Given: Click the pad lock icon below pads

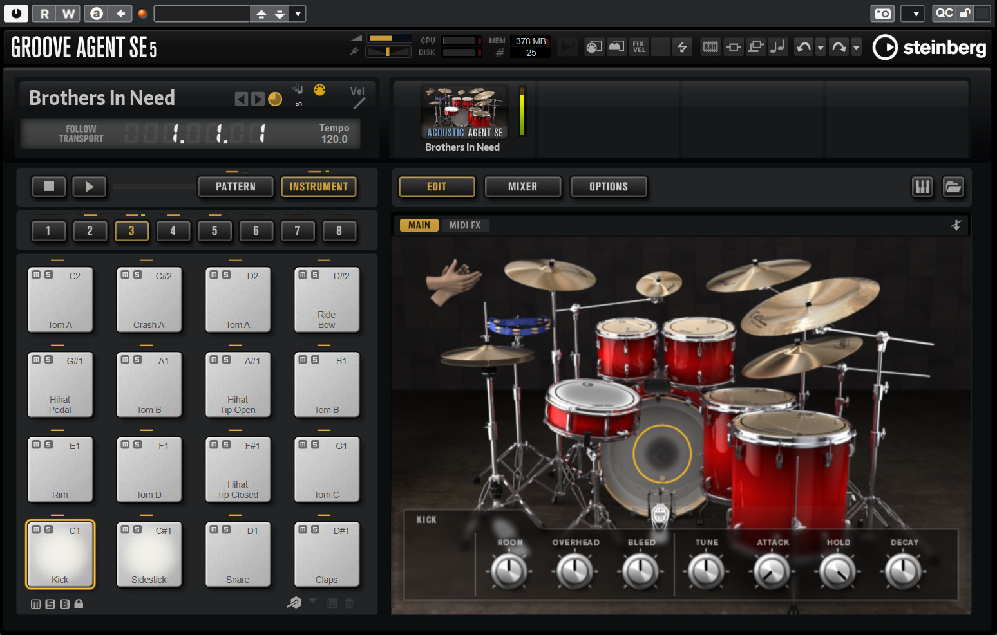Looking at the screenshot, I should click(x=79, y=604).
